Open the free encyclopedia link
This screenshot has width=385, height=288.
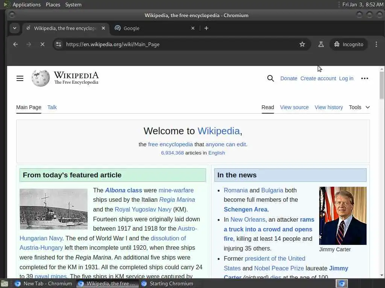click(170, 144)
